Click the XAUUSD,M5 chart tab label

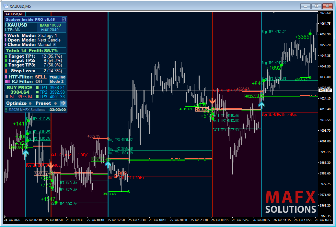click(x=14, y=14)
